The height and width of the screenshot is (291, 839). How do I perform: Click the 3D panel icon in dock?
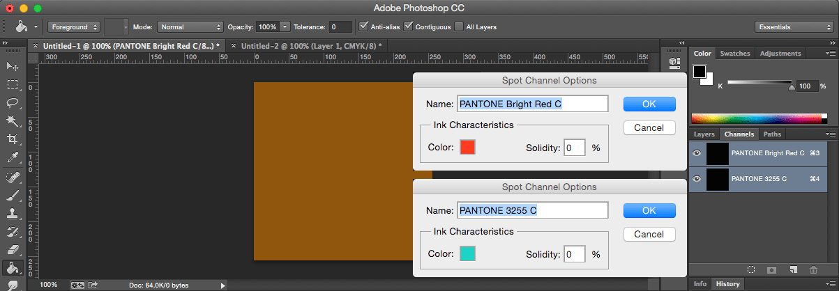[674, 63]
